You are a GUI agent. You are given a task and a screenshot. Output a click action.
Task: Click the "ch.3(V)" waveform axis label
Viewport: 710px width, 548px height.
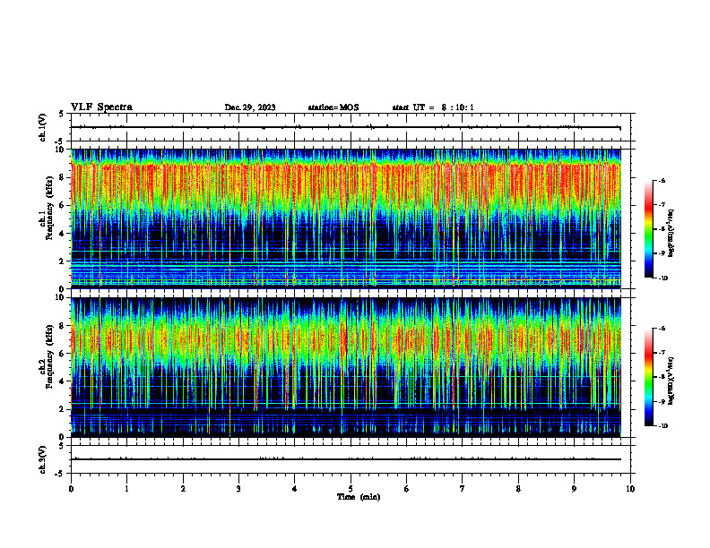coord(42,460)
